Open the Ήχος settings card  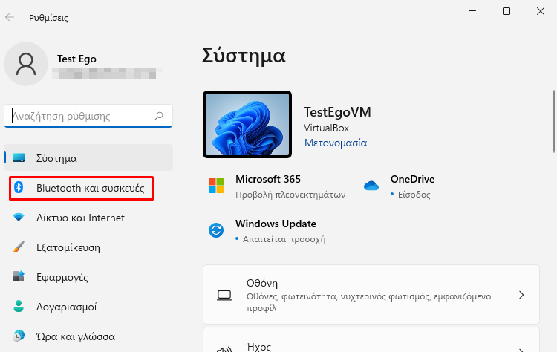(371, 340)
